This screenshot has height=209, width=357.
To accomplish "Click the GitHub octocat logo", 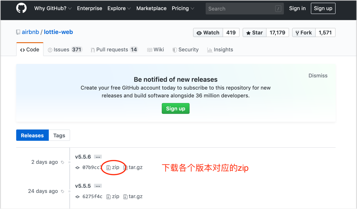I will pyautogui.click(x=21, y=8).
